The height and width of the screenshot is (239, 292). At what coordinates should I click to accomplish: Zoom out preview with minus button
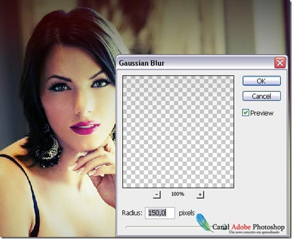pyautogui.click(x=156, y=194)
